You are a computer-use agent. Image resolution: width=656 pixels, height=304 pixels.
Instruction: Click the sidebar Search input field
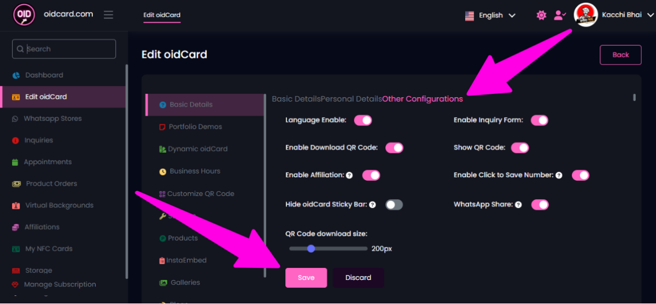coord(64,49)
